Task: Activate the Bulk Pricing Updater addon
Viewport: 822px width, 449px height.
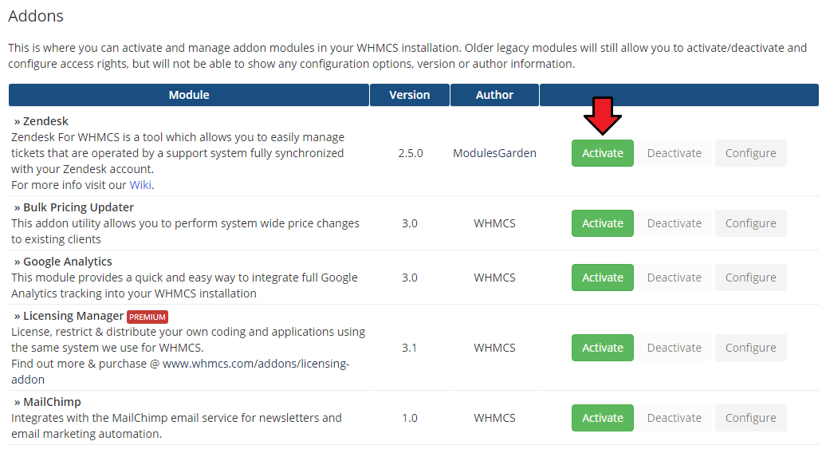Action: point(602,223)
